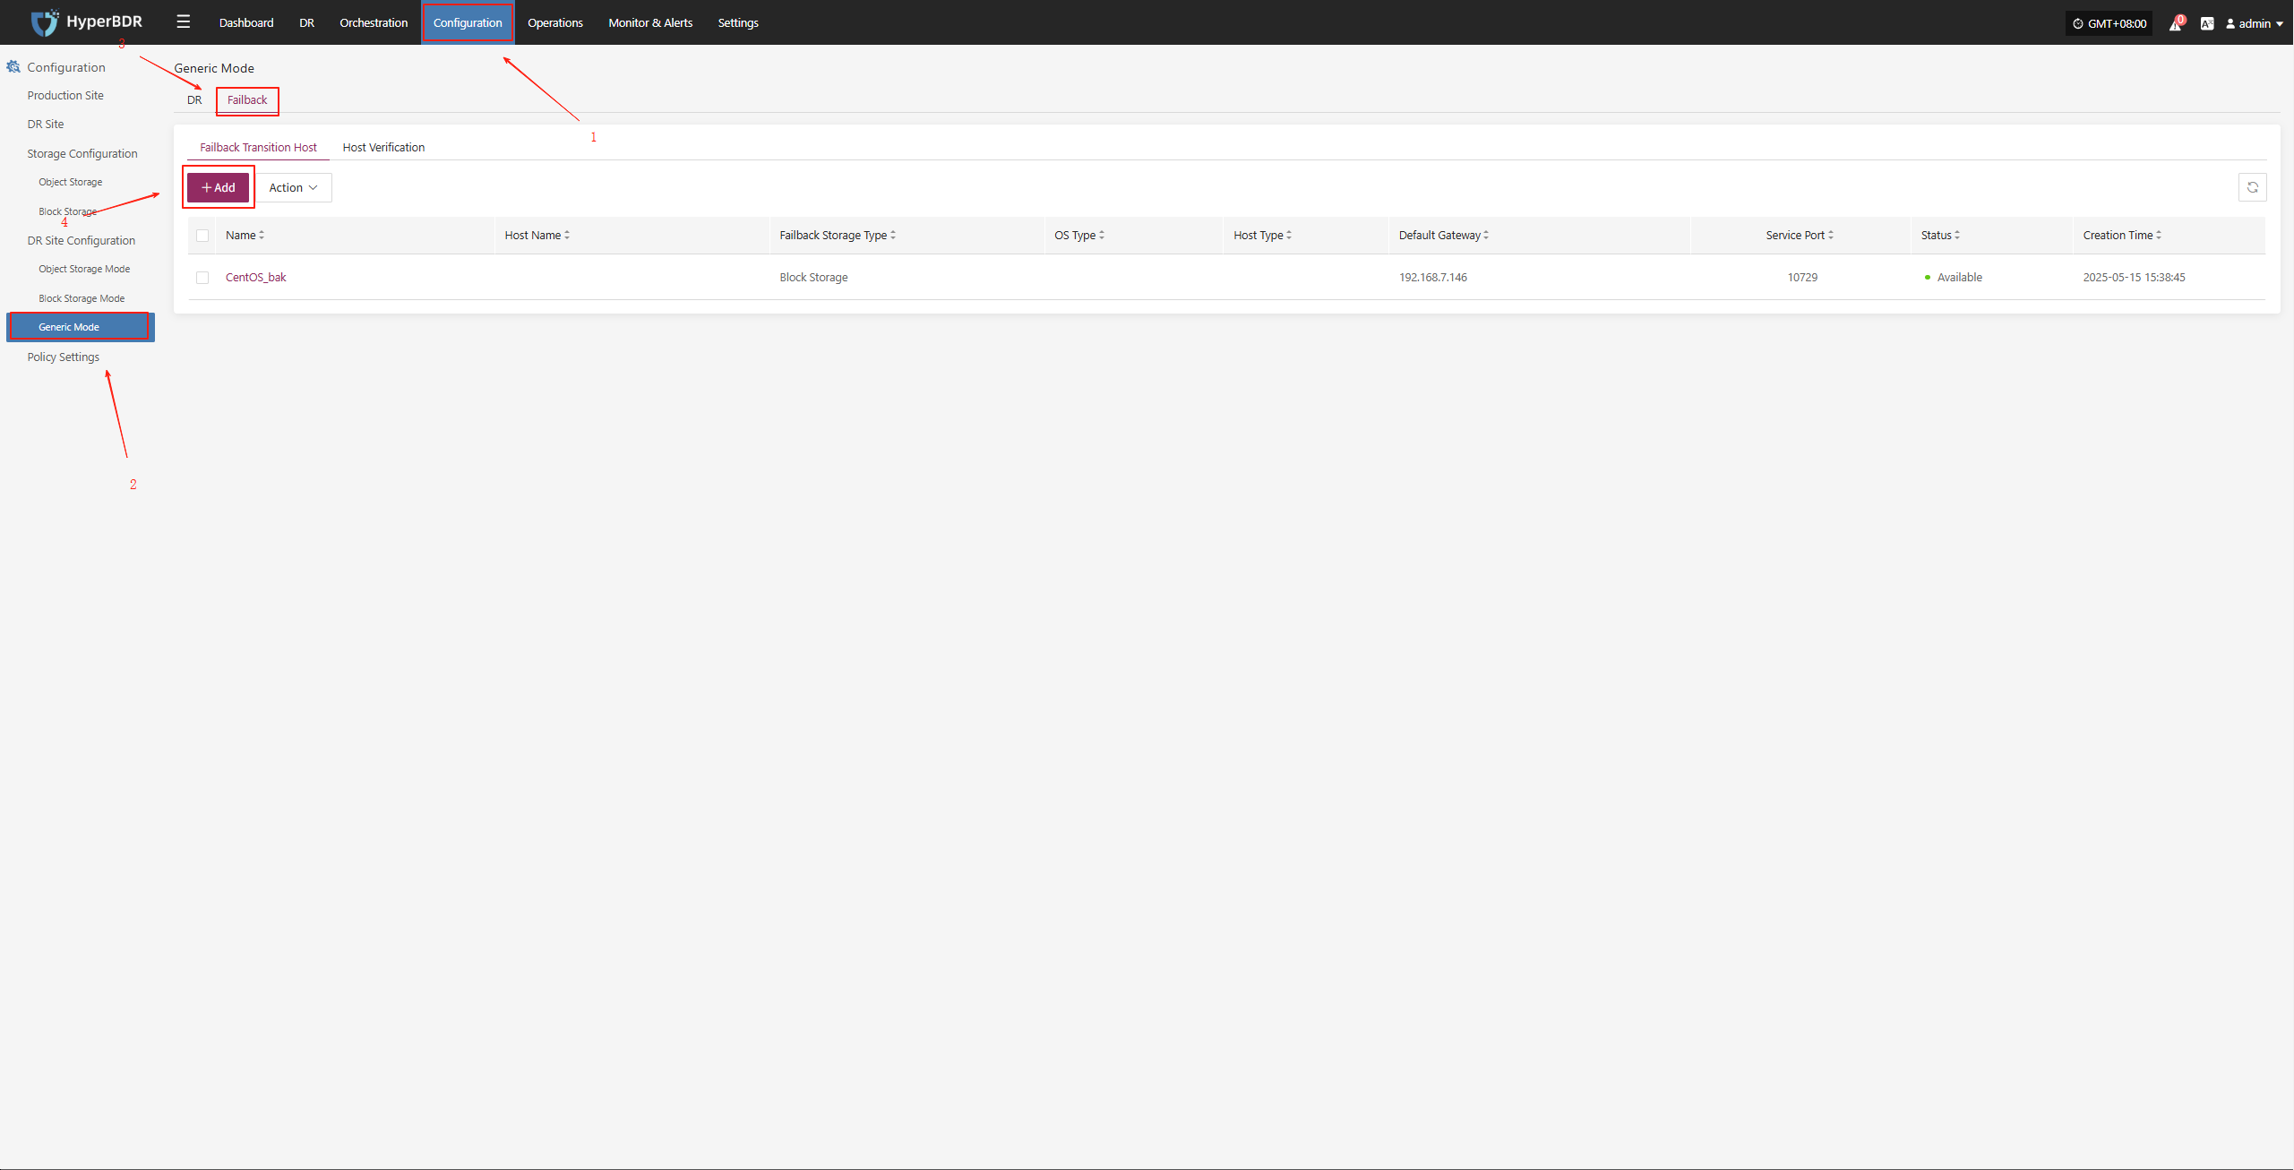2294x1170 pixels.
Task: Sort by Name column arrows
Action: pos(262,236)
